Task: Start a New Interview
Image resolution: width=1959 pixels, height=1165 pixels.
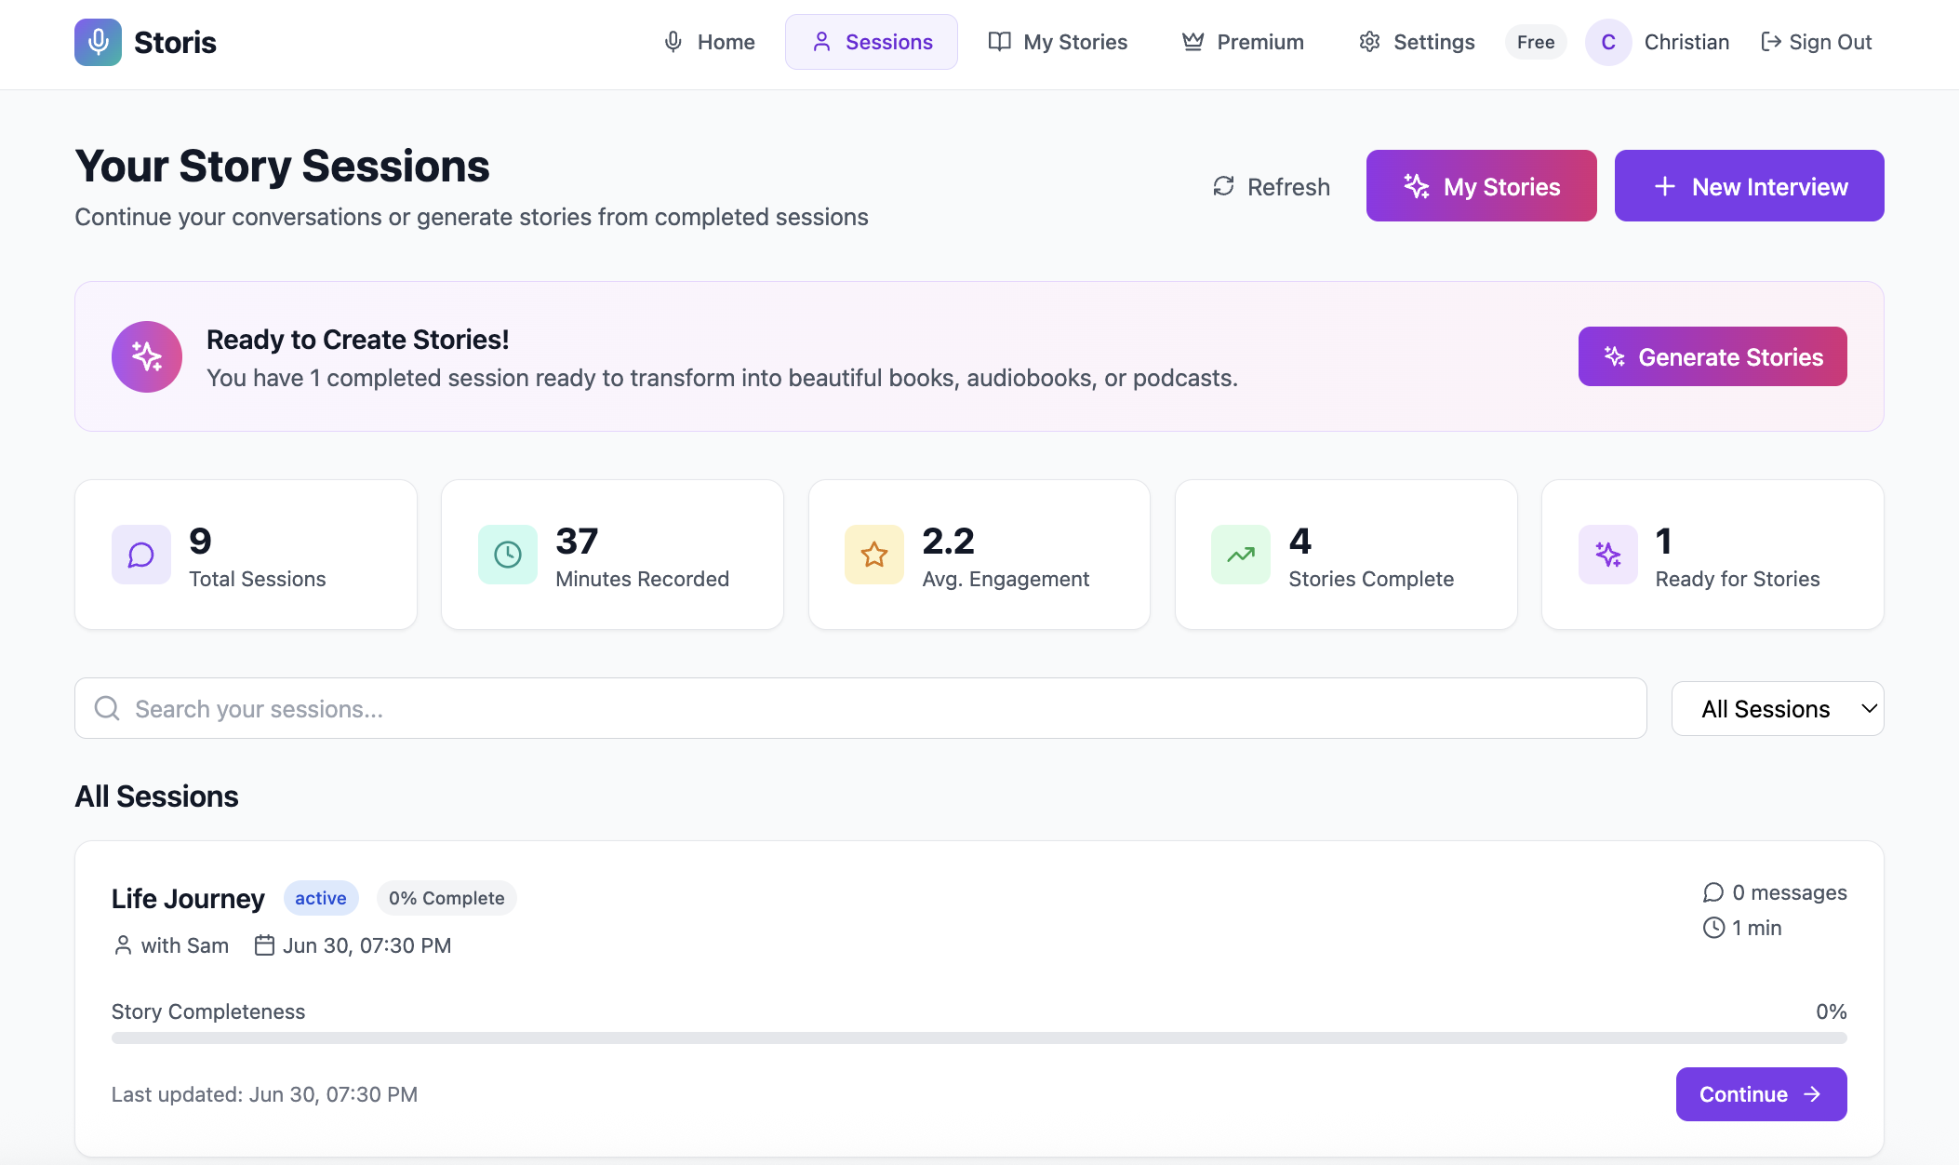Action: 1749,186
